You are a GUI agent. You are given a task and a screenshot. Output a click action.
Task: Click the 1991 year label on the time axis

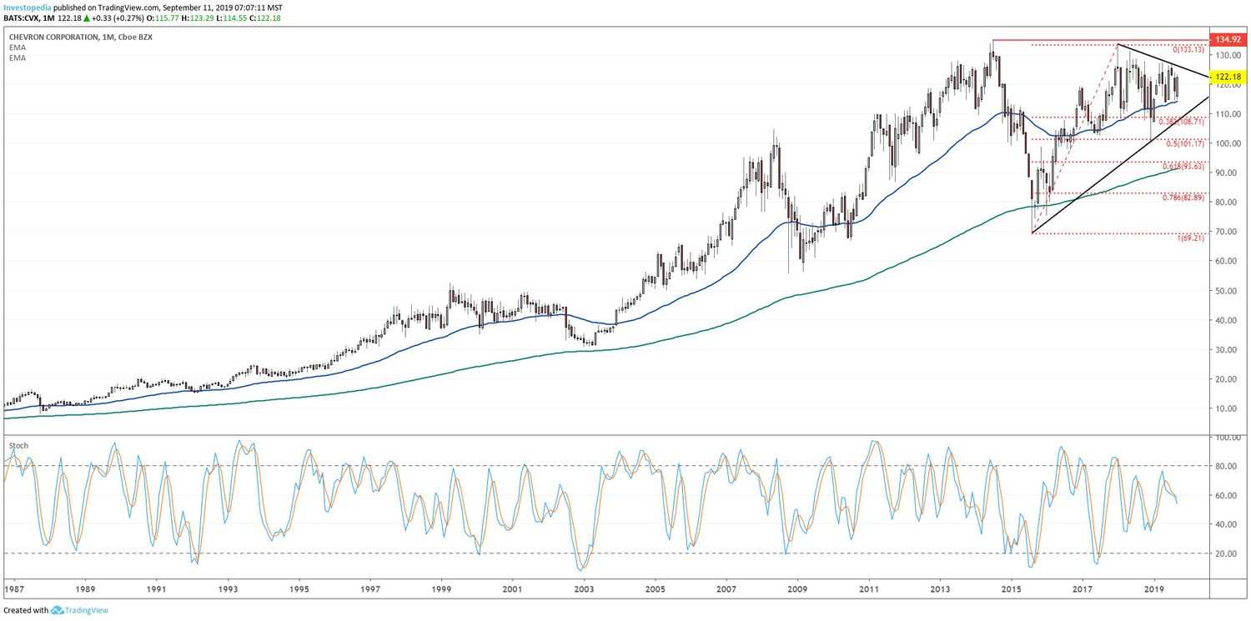(158, 588)
